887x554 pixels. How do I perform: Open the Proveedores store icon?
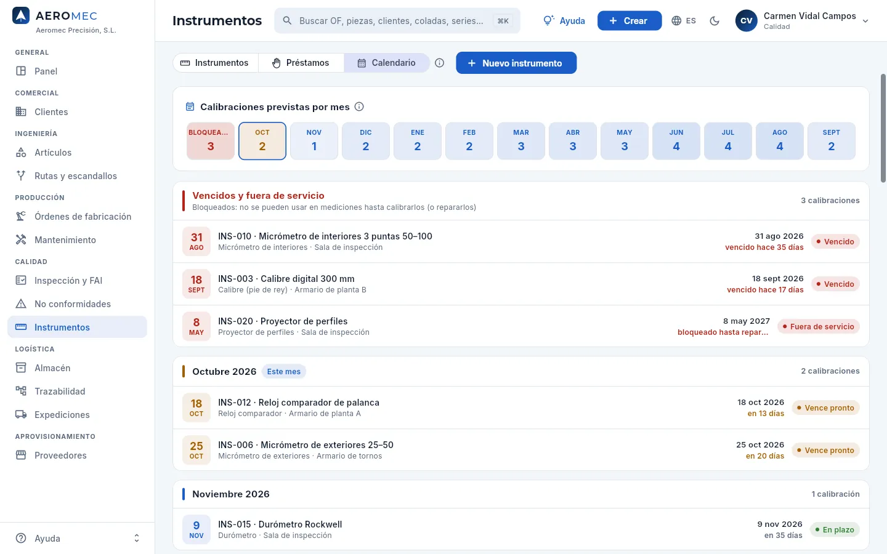(x=21, y=455)
